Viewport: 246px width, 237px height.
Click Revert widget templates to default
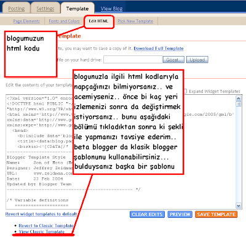tap(41, 214)
